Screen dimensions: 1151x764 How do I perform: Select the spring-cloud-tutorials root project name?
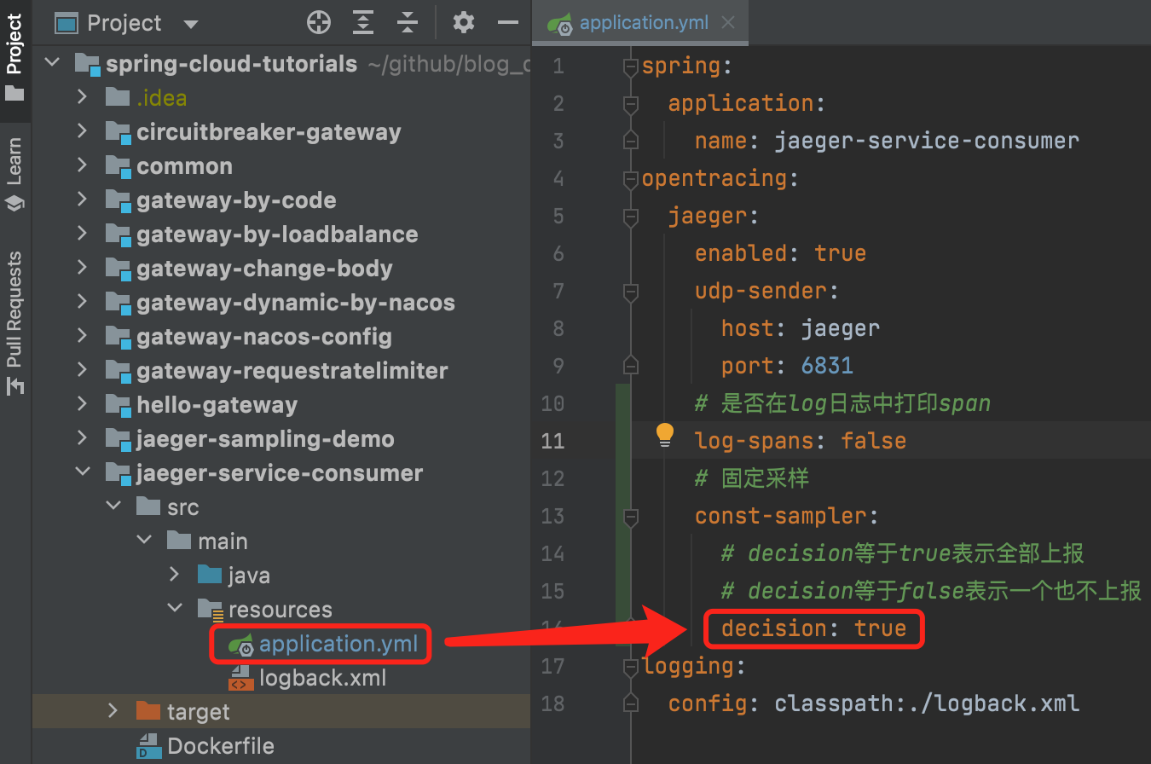coord(231,64)
